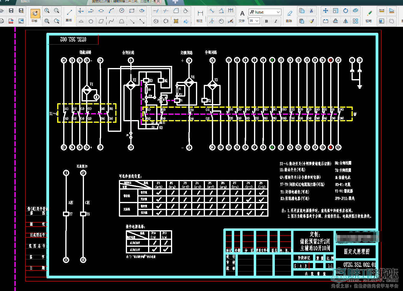The width and height of the screenshot is (403, 291).
Task: Select the aligned dimension tool
Action: pyautogui.click(x=212, y=11)
